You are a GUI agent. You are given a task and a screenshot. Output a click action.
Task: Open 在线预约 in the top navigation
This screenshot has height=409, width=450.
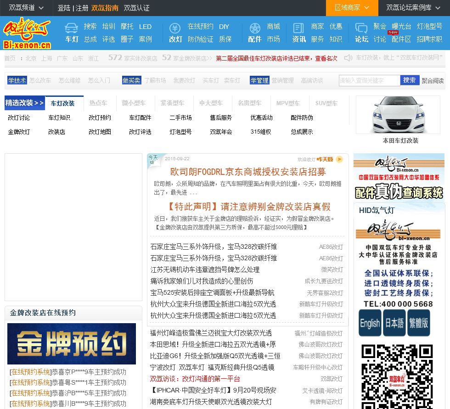click(200, 26)
